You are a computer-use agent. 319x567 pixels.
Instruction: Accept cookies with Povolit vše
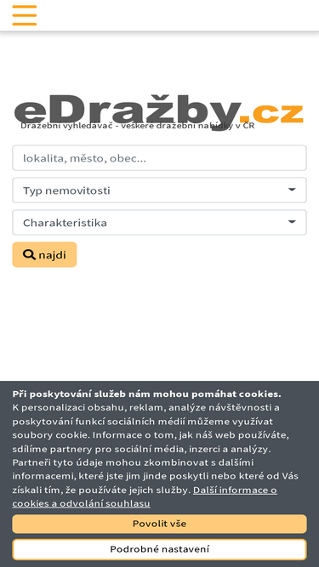tap(160, 524)
